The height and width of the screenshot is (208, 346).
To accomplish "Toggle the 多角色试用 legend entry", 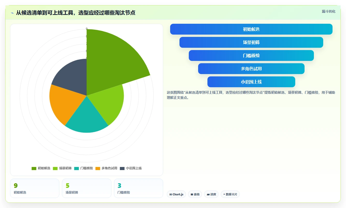I will pos(106,168).
